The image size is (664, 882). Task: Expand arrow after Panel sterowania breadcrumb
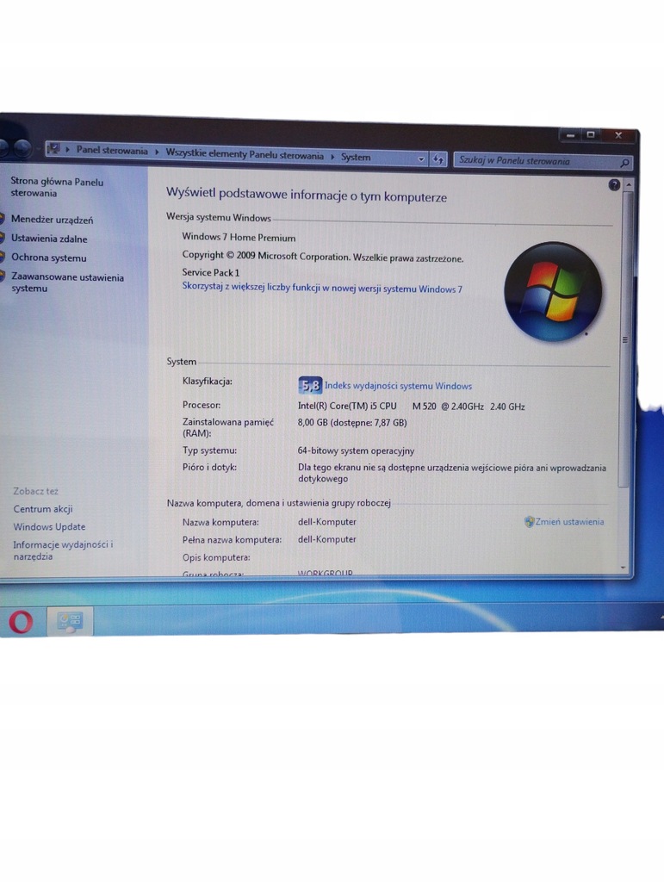(x=157, y=152)
